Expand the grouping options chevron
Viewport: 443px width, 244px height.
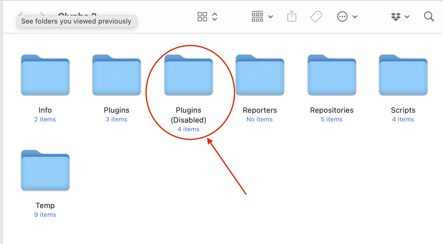tap(271, 17)
